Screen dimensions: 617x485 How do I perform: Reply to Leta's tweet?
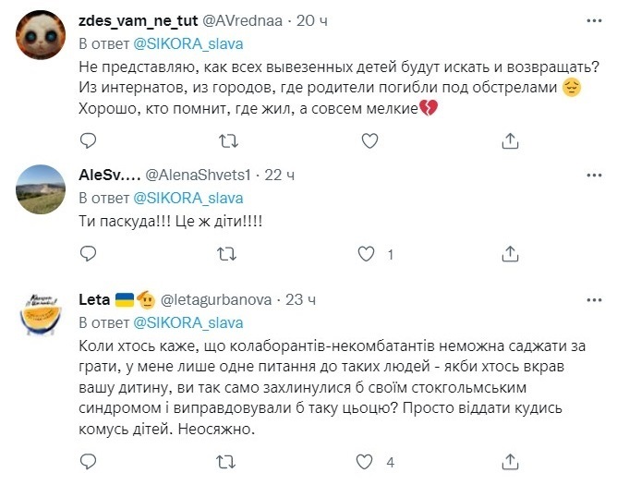(88, 460)
